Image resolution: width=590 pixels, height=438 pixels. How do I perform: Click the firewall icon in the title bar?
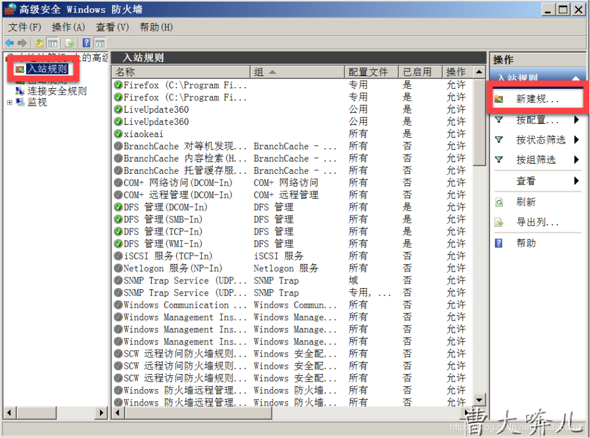click(x=10, y=9)
